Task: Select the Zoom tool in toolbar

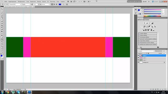Action: 2,52
